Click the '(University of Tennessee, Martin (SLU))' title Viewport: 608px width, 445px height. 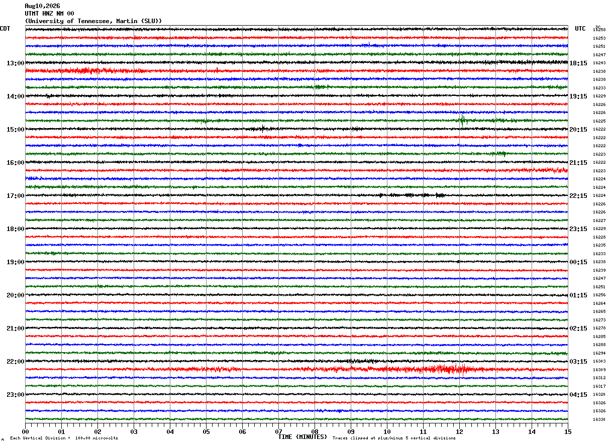(93, 21)
